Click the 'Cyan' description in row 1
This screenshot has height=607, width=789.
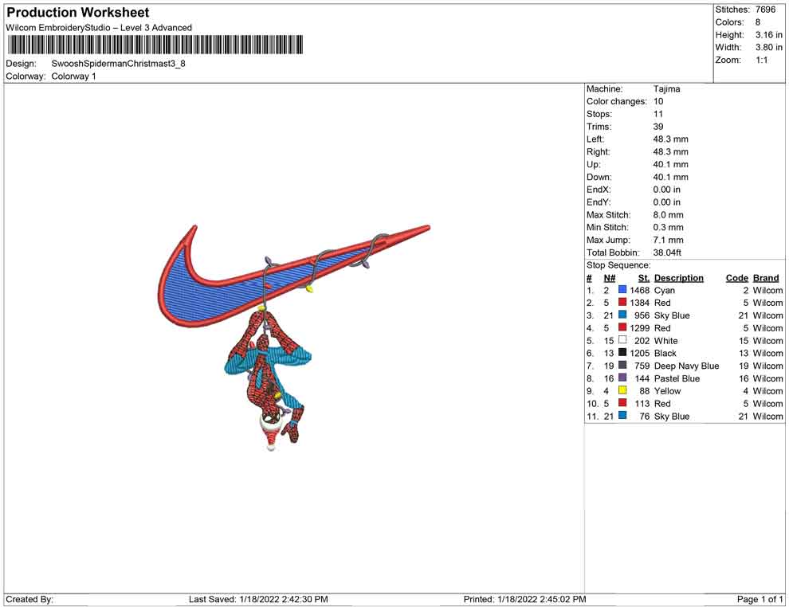click(x=664, y=290)
